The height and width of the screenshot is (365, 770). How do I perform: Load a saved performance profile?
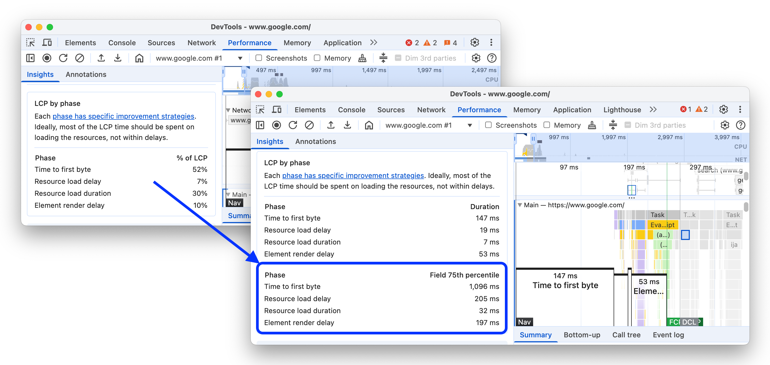click(x=331, y=125)
